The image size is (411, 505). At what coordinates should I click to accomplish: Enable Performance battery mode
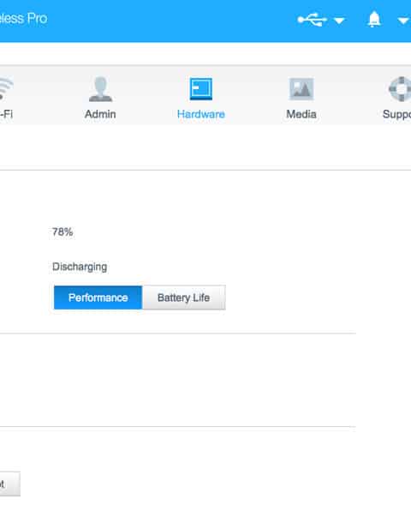(98, 298)
